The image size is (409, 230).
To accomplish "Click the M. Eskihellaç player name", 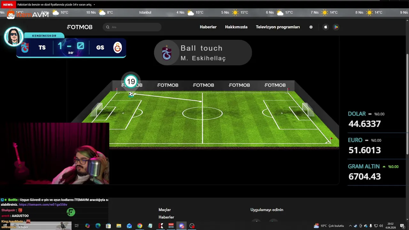I will (x=203, y=58).
